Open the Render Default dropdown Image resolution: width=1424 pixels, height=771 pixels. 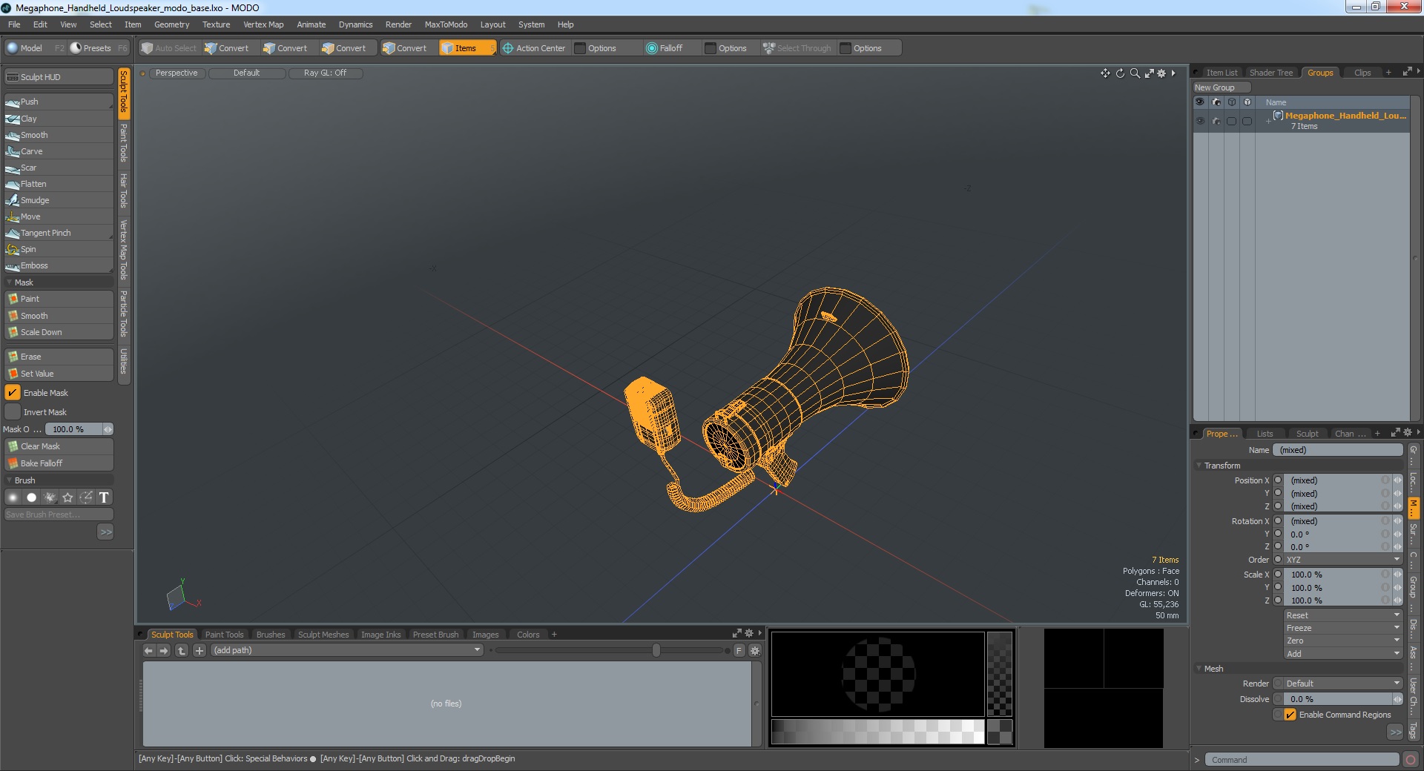[x=1342, y=684]
